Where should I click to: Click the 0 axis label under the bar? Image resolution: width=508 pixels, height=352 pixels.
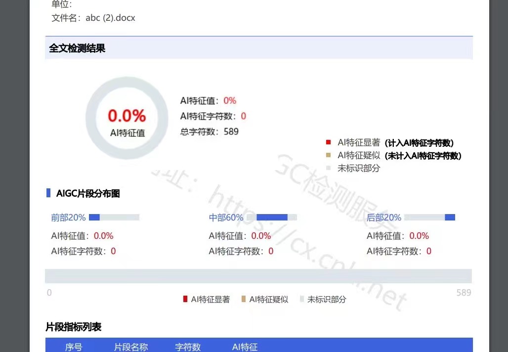[49, 293]
